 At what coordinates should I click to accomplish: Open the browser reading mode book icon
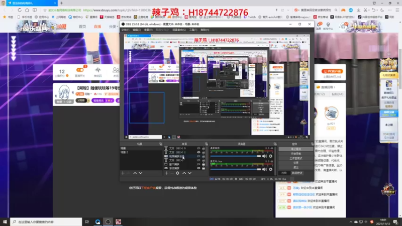(x=34, y=10)
